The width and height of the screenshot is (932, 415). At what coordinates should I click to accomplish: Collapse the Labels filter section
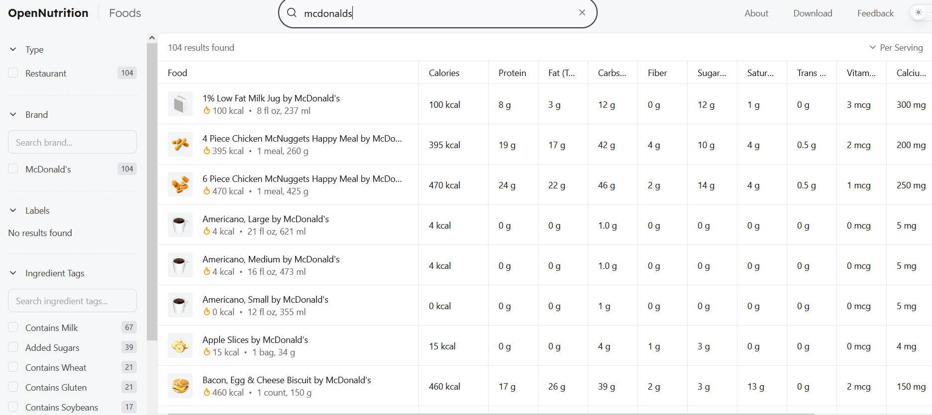tap(13, 210)
